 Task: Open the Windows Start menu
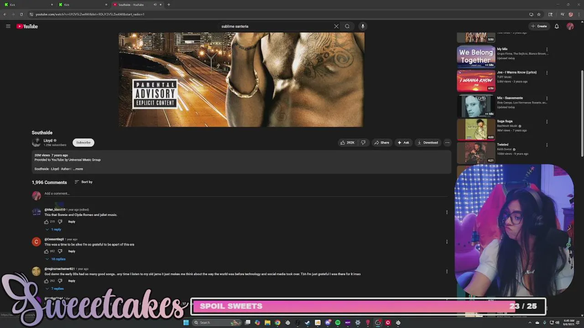[x=186, y=323]
